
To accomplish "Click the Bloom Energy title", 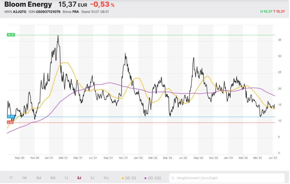I will coord(28,5).
